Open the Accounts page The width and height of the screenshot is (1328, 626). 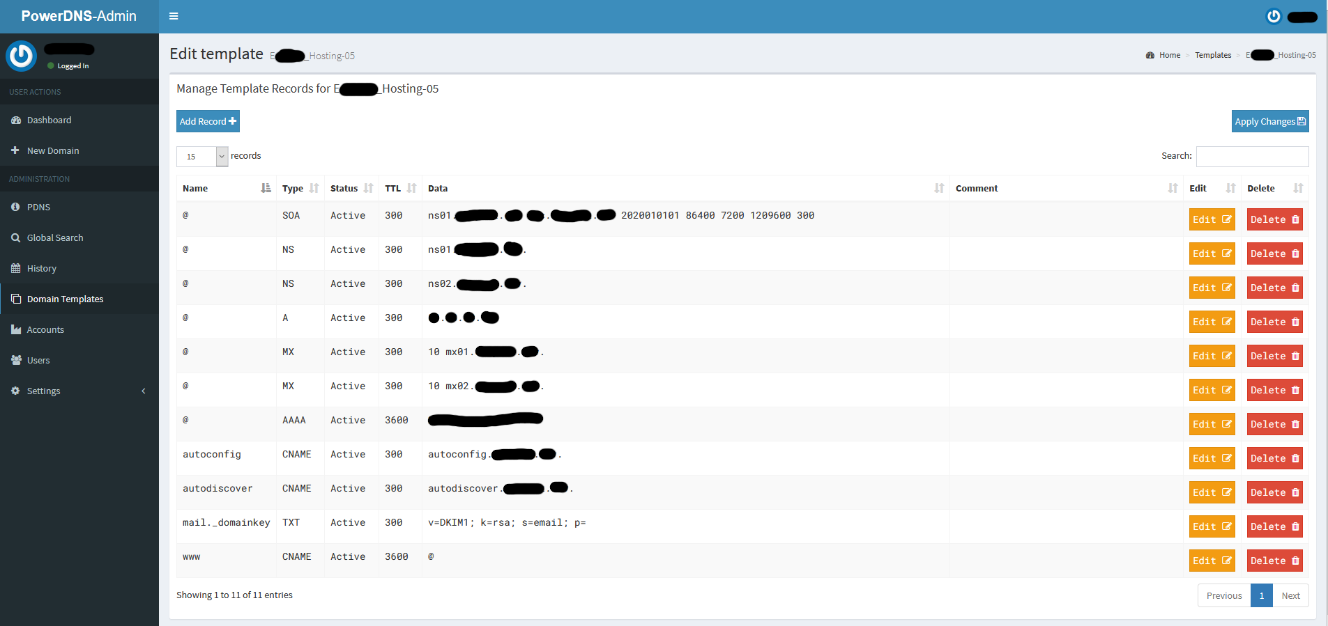(x=79, y=329)
